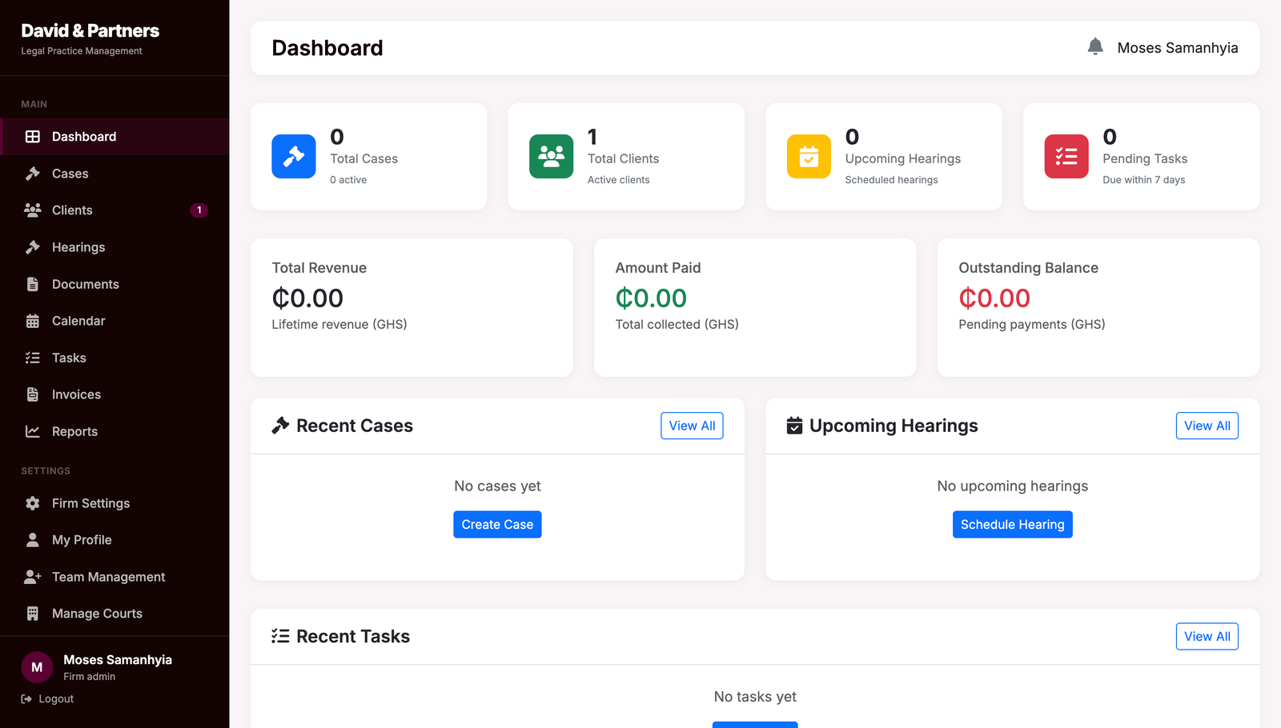Click the red Outstanding Balance ₵0.00 value
This screenshot has height=728, width=1281.
pos(994,298)
